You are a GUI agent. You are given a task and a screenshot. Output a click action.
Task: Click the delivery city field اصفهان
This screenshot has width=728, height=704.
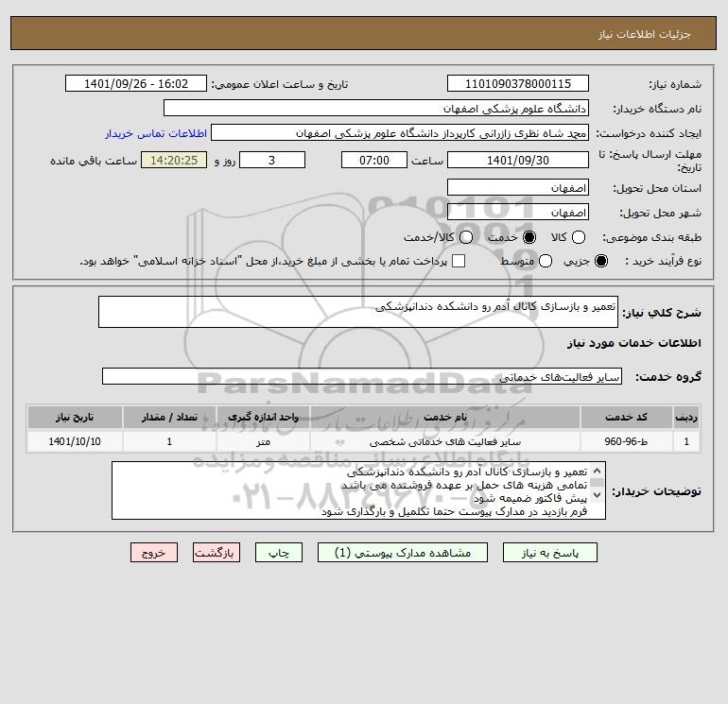coord(518,212)
